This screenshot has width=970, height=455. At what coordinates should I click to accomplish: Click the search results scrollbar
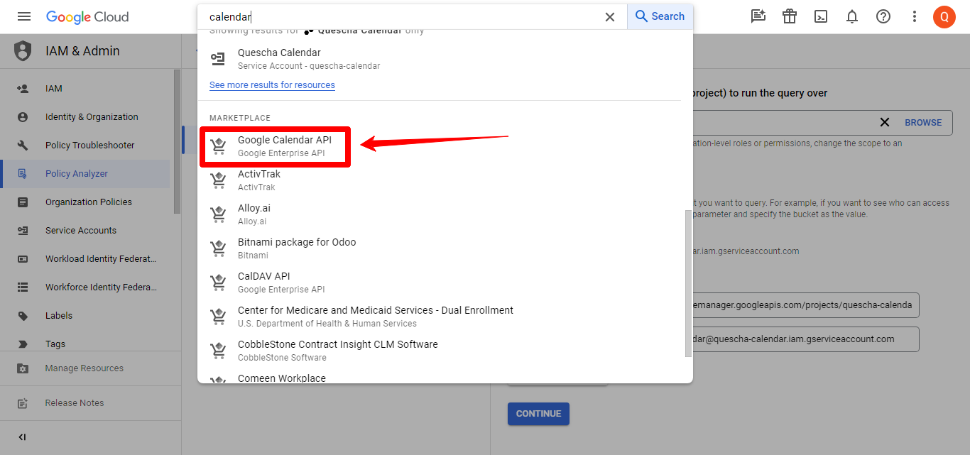pyautogui.click(x=687, y=283)
